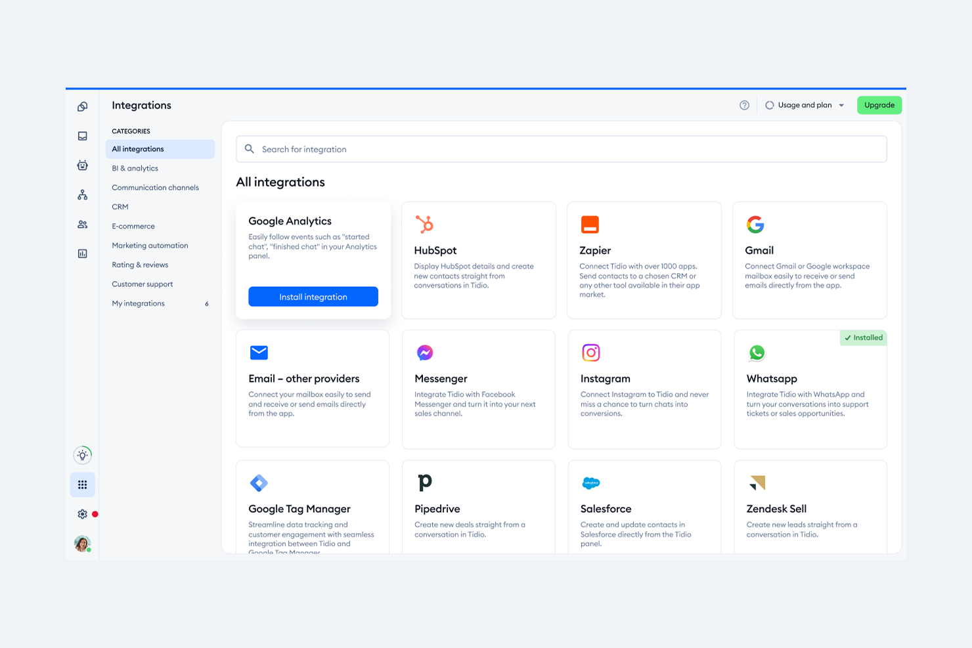Open the help question mark icon
Screen dimensions: 972x648
click(744, 105)
